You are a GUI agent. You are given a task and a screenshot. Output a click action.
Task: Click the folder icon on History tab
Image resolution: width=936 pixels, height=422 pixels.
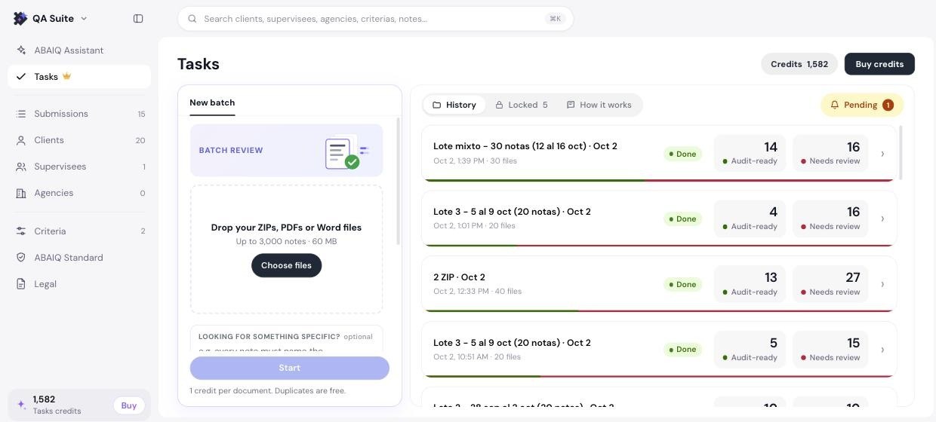[x=436, y=105]
